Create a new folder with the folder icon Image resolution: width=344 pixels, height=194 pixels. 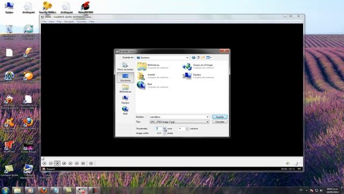click(203, 58)
